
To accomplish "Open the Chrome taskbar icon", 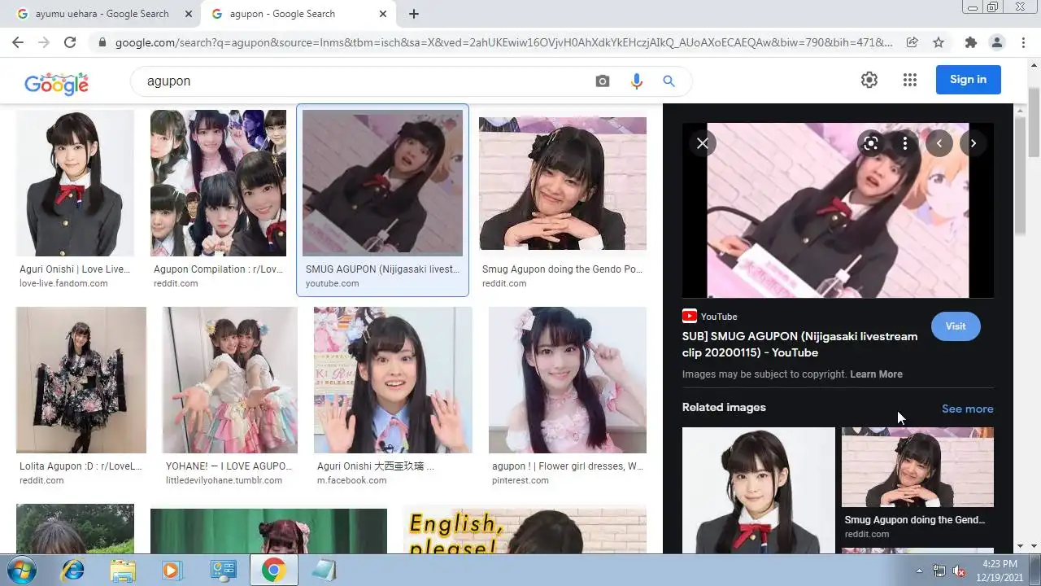I will tap(272, 571).
